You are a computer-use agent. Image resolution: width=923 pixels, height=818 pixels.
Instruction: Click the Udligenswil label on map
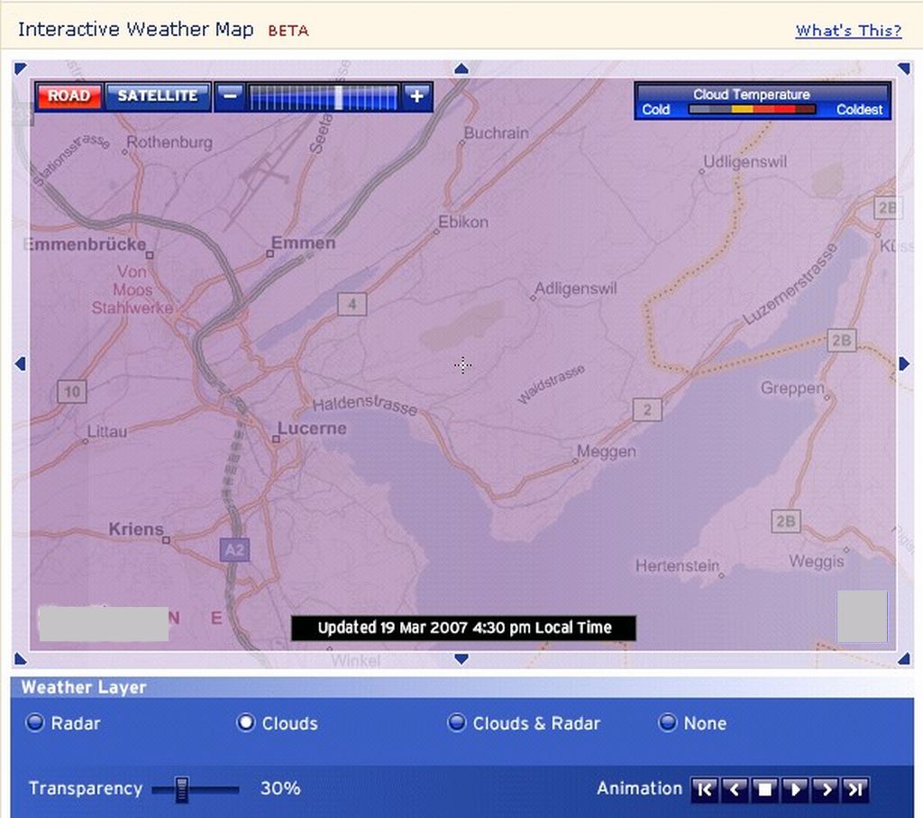[745, 161]
